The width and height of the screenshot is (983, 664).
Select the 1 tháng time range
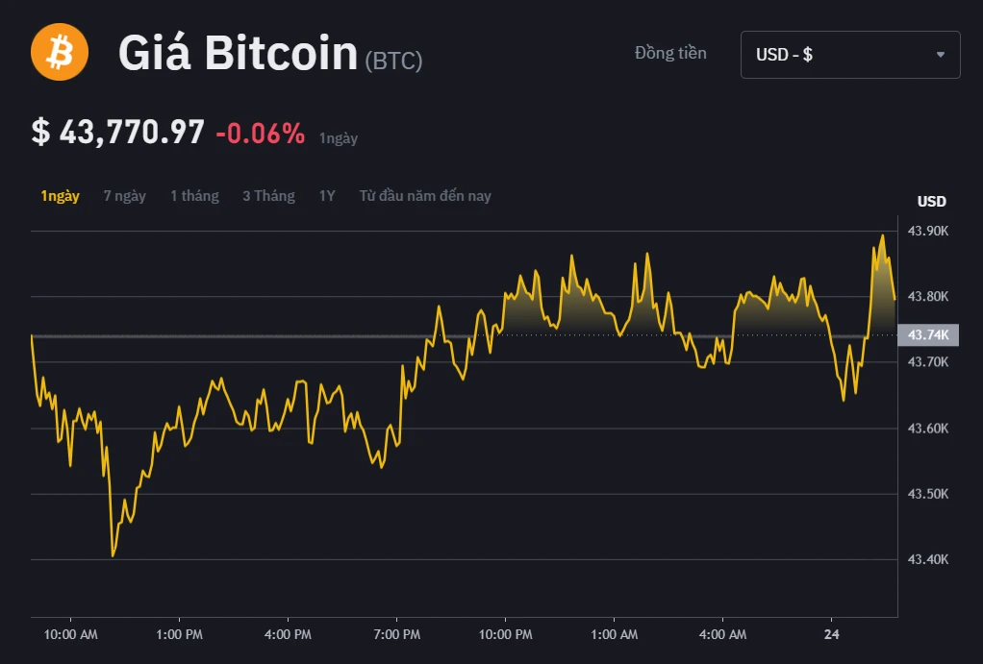[x=194, y=196]
